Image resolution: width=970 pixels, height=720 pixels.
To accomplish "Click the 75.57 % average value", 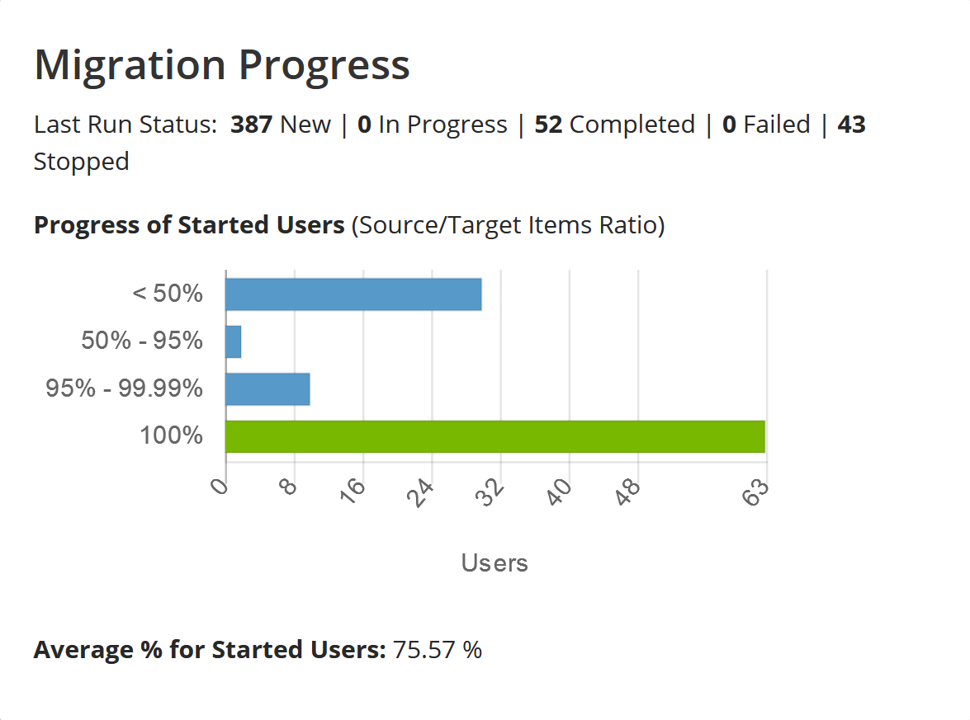I will [438, 650].
